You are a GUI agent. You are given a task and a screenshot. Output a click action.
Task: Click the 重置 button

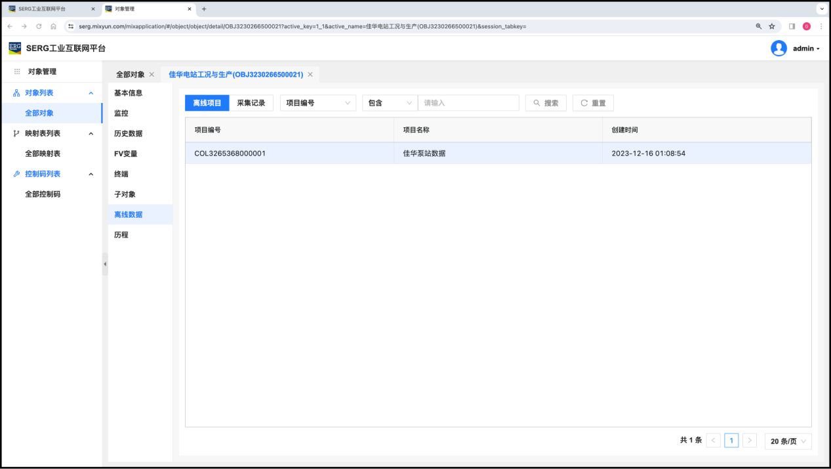(593, 103)
